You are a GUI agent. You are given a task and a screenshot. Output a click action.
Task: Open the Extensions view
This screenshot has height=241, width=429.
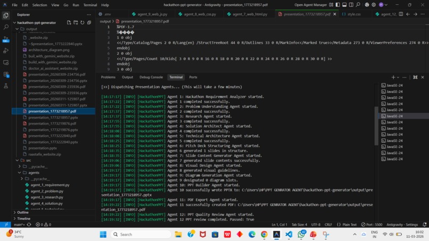click(x=6, y=74)
